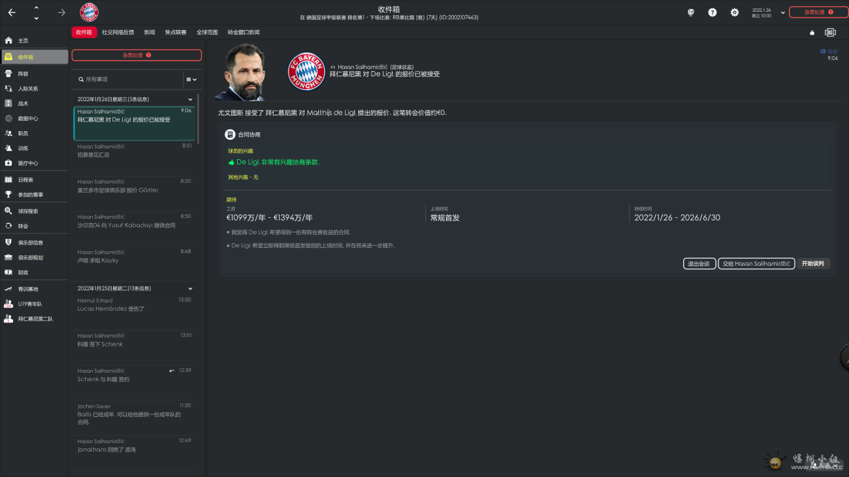This screenshot has height=477, width=849.
Task: Collapse the 2022年1月25日 message group
Action: tap(191, 288)
